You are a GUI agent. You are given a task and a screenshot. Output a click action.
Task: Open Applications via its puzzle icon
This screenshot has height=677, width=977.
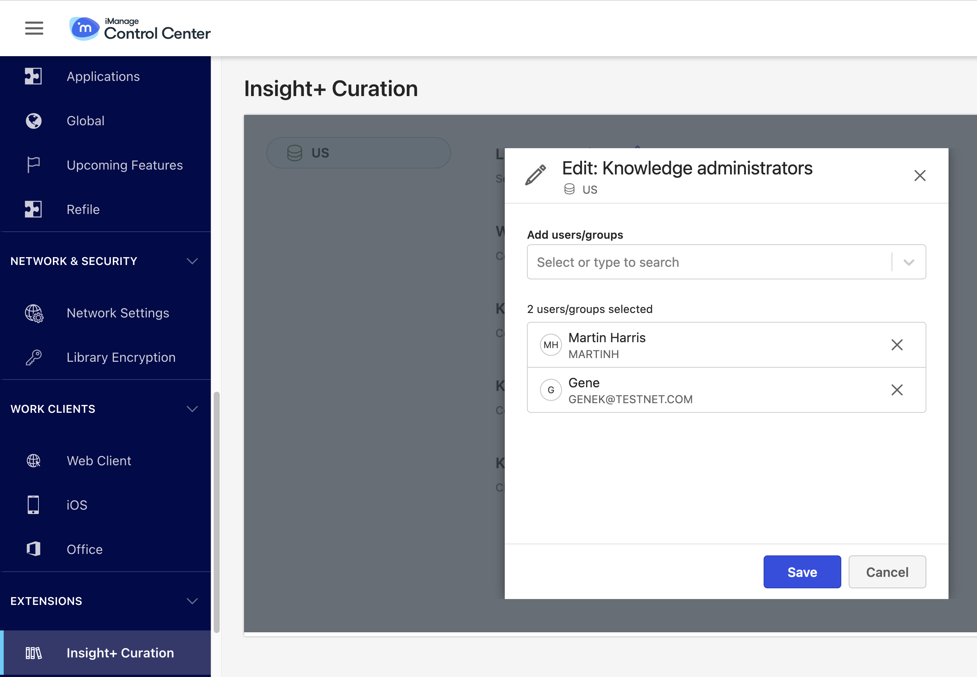pos(33,76)
